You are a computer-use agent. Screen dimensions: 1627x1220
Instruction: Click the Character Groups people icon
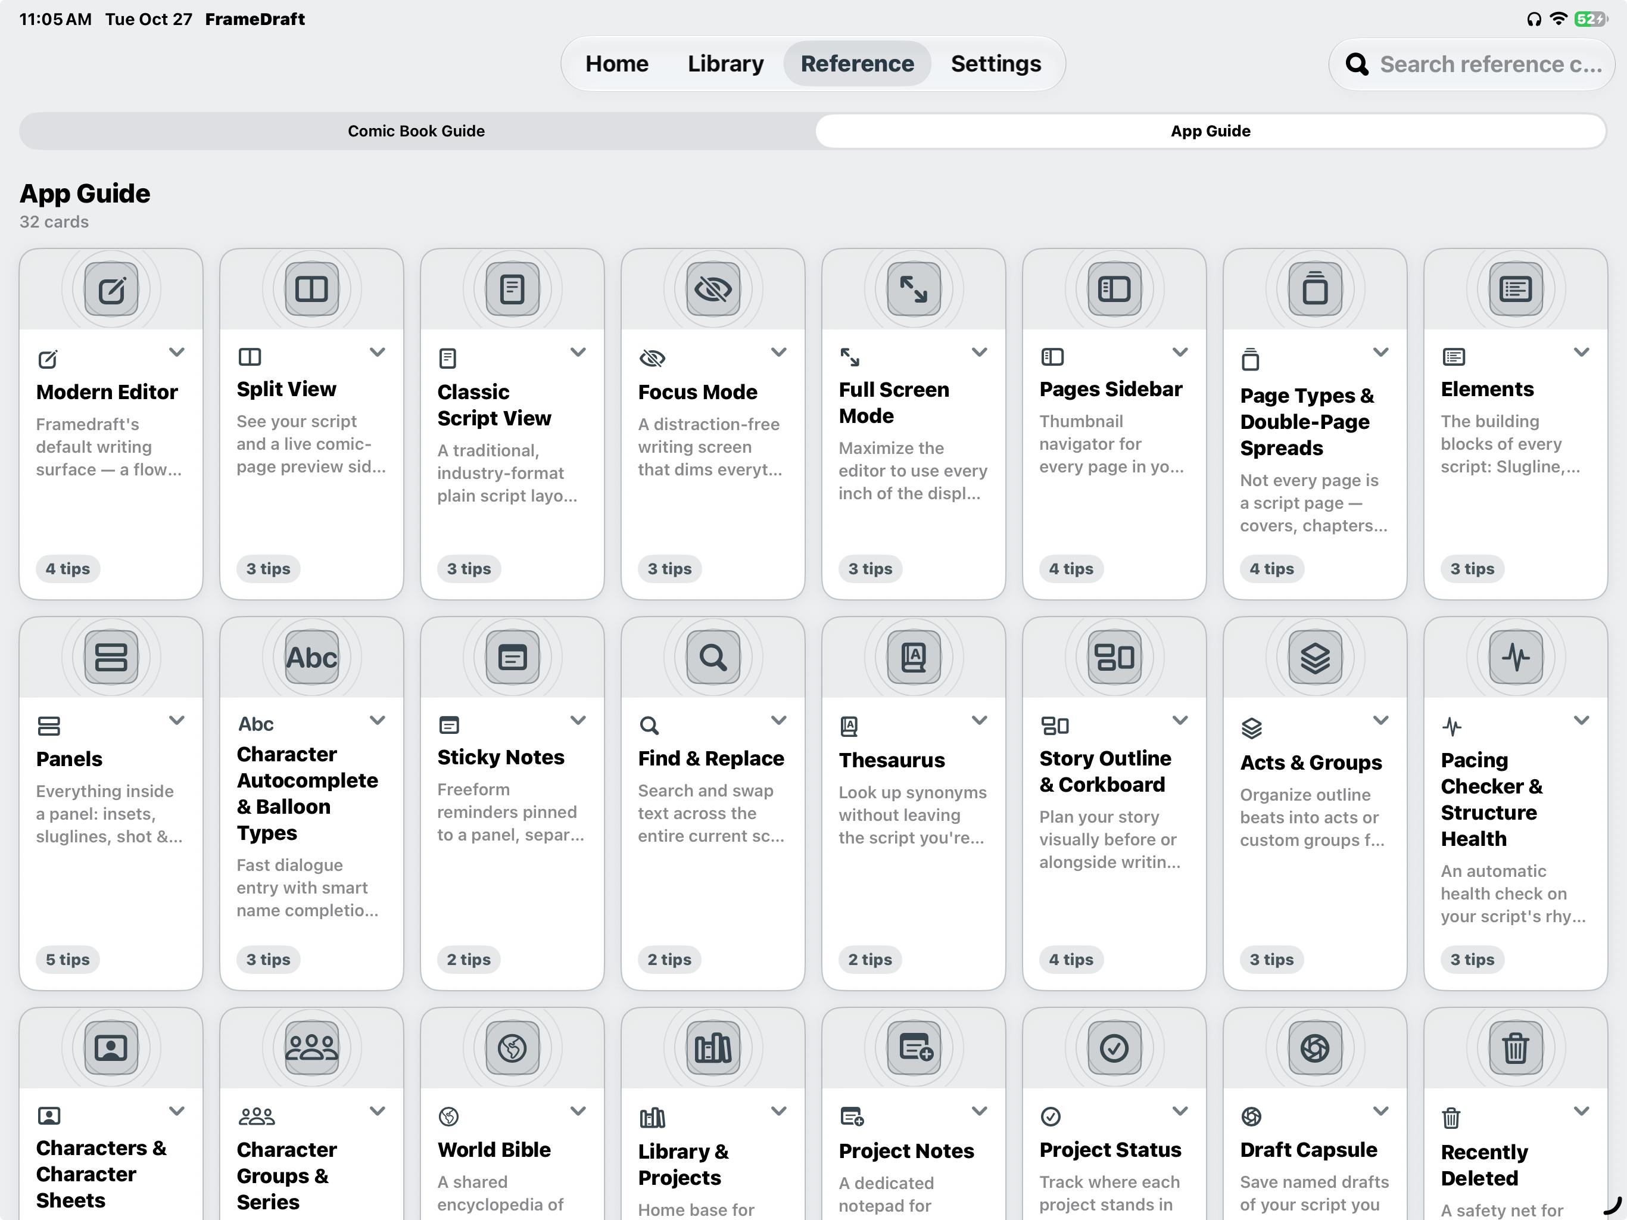tap(312, 1048)
